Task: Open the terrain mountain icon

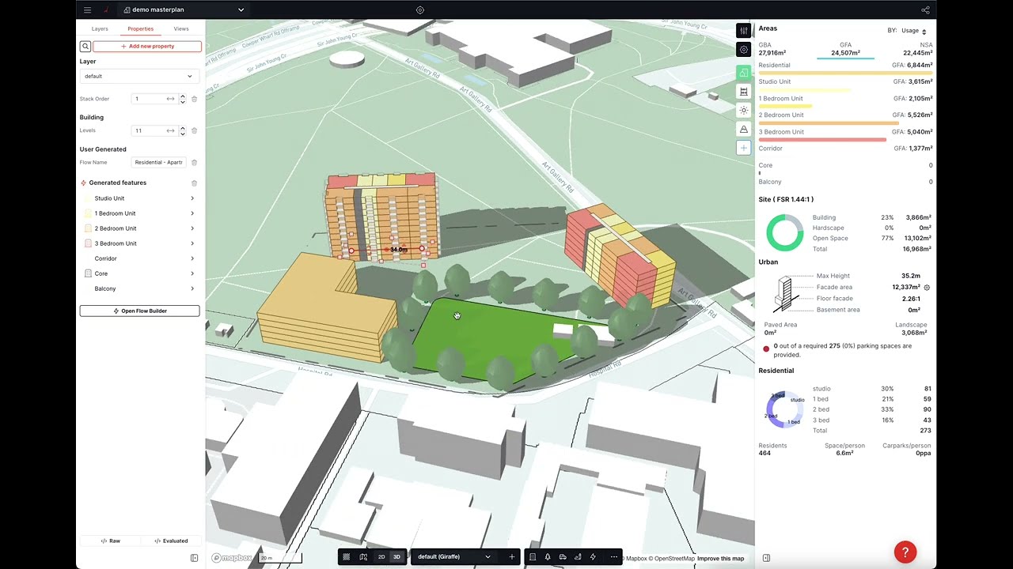Action: 743,129
